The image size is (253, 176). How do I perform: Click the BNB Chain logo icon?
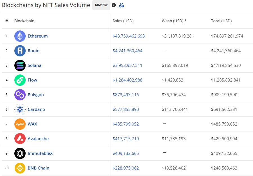coord(20,168)
